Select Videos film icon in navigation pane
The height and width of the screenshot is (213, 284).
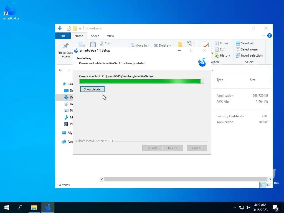click(66, 124)
